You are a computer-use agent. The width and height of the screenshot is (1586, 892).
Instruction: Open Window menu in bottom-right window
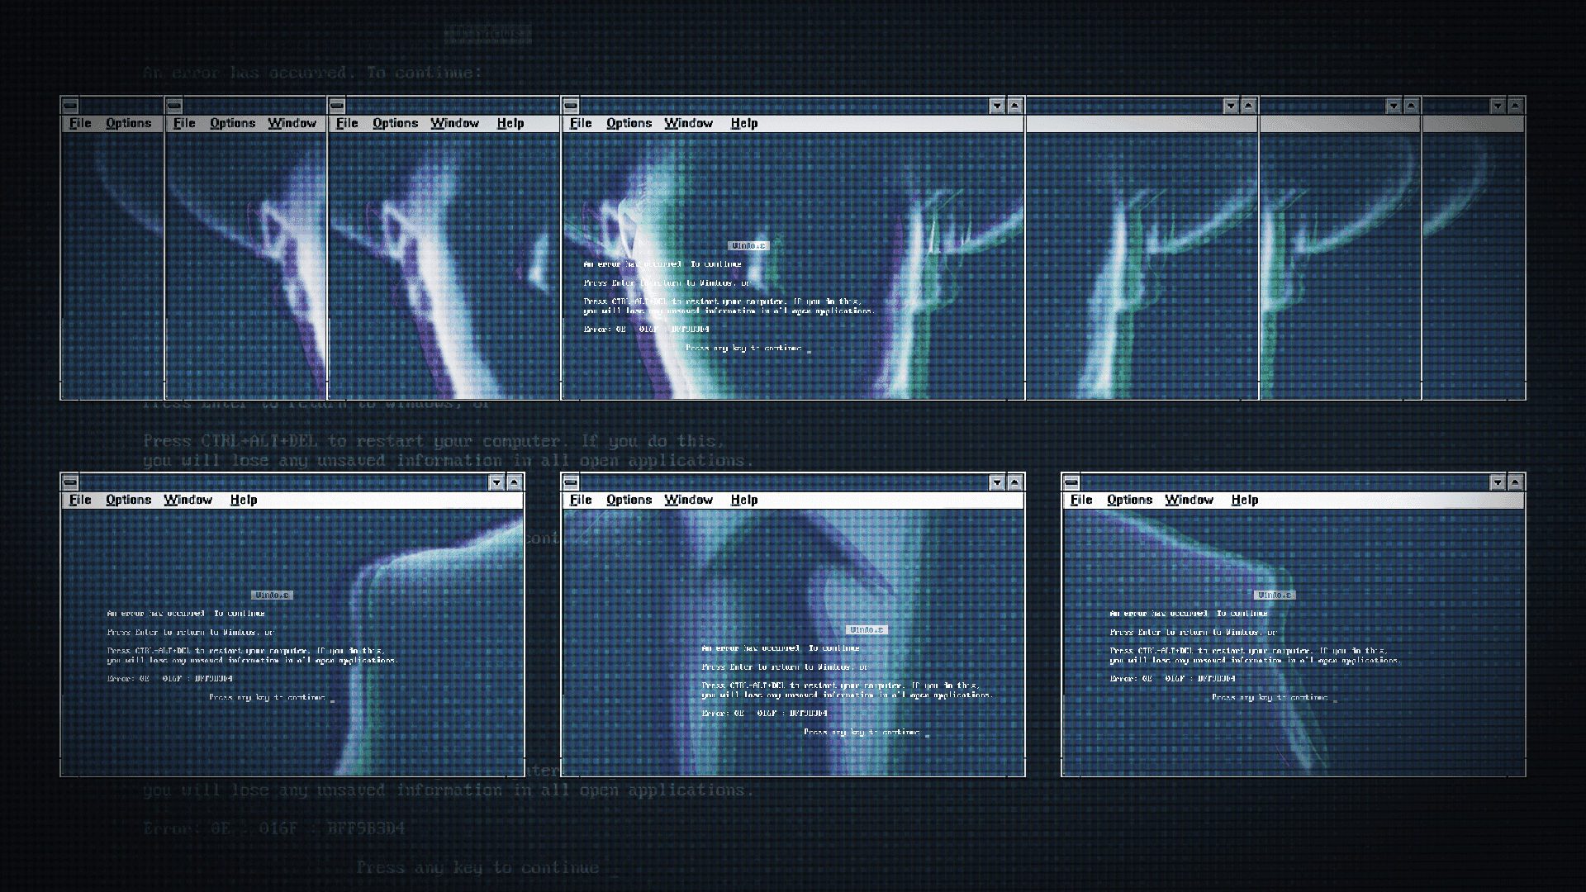1189,500
